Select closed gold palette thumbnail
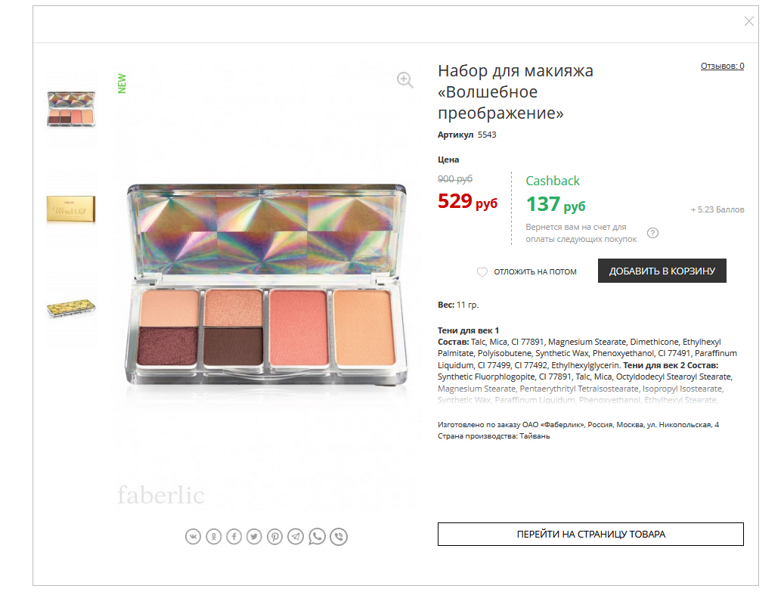784x592 pixels. pyautogui.click(x=71, y=308)
